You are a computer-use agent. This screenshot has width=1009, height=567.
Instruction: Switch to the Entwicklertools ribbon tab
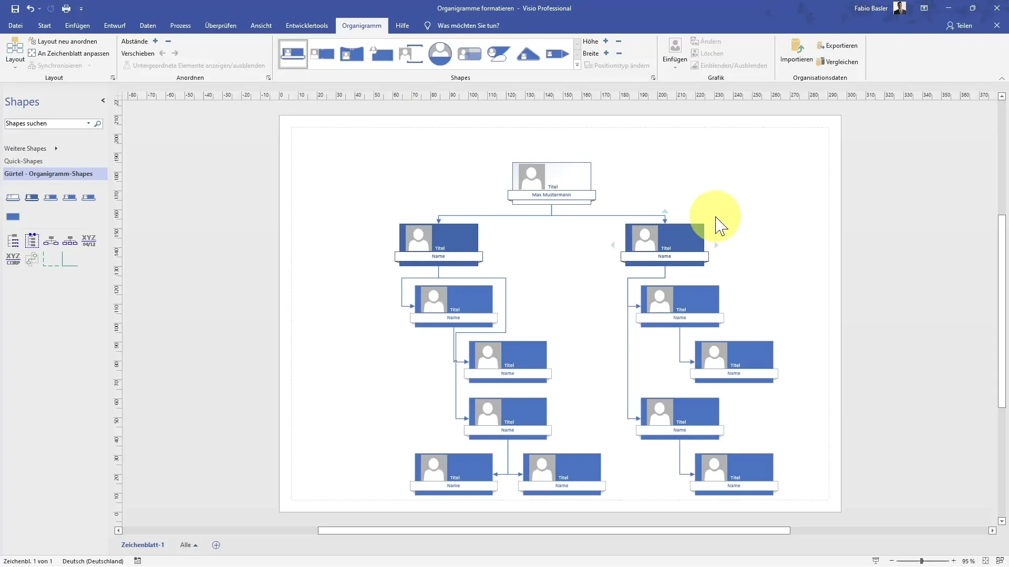tap(307, 26)
